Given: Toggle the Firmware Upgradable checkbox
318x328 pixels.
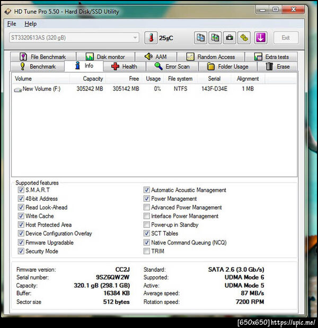Looking at the screenshot, I should point(21,243).
